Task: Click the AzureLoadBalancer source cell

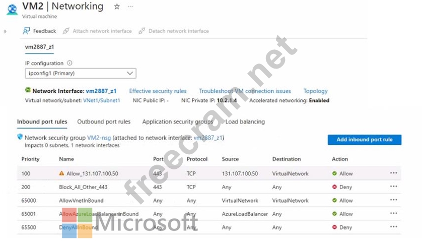Action: [245, 214]
